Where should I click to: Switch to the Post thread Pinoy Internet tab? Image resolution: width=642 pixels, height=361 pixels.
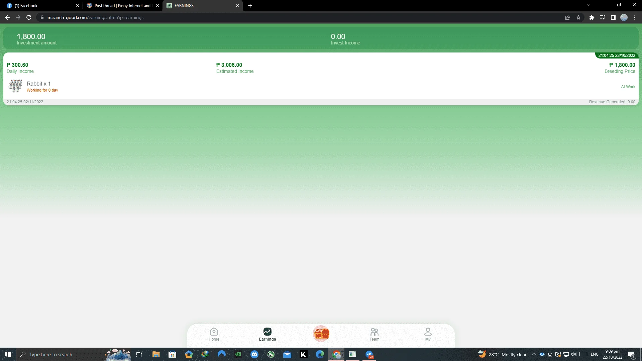point(122,6)
